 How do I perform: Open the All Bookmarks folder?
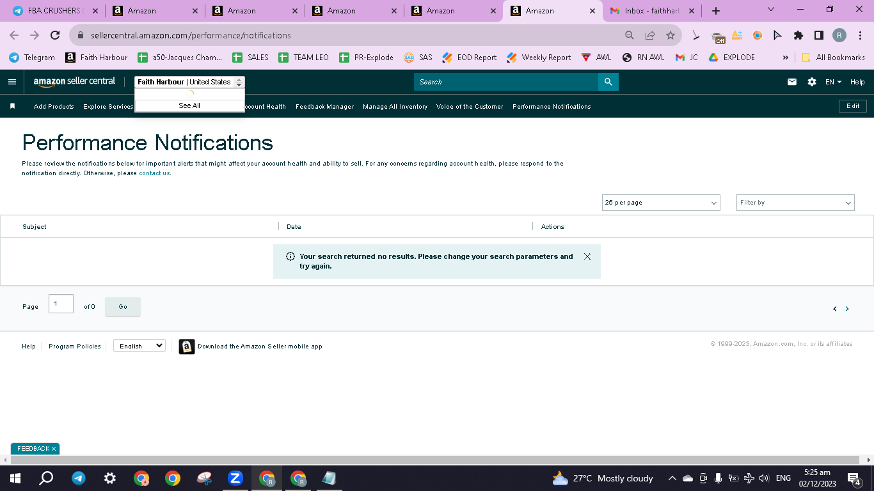pyautogui.click(x=833, y=58)
